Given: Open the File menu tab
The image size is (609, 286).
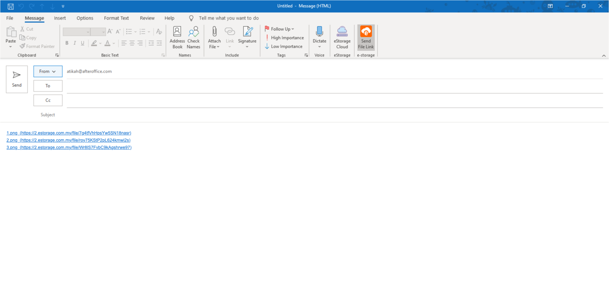Looking at the screenshot, I should tap(10, 18).
